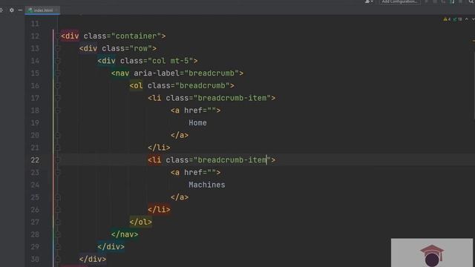The height and width of the screenshot is (267, 475).
Task: Click the closing li tag on line 21
Action: tap(159, 148)
